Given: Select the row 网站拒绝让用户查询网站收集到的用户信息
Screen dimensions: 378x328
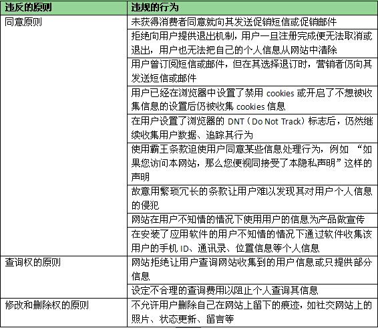Looking at the screenshot, I should [252, 270].
